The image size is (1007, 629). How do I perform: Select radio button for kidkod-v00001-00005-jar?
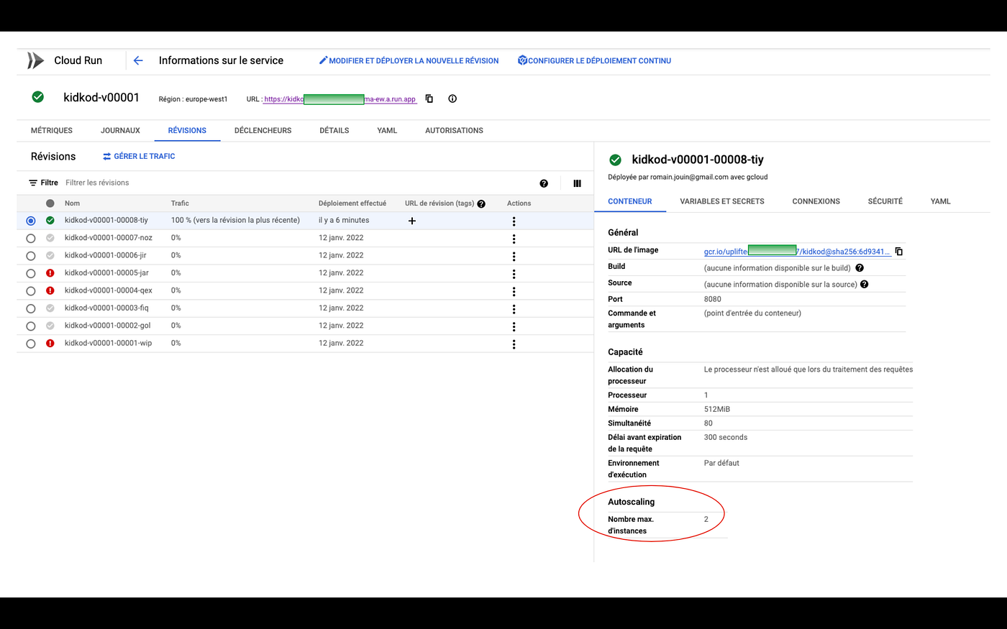point(30,273)
